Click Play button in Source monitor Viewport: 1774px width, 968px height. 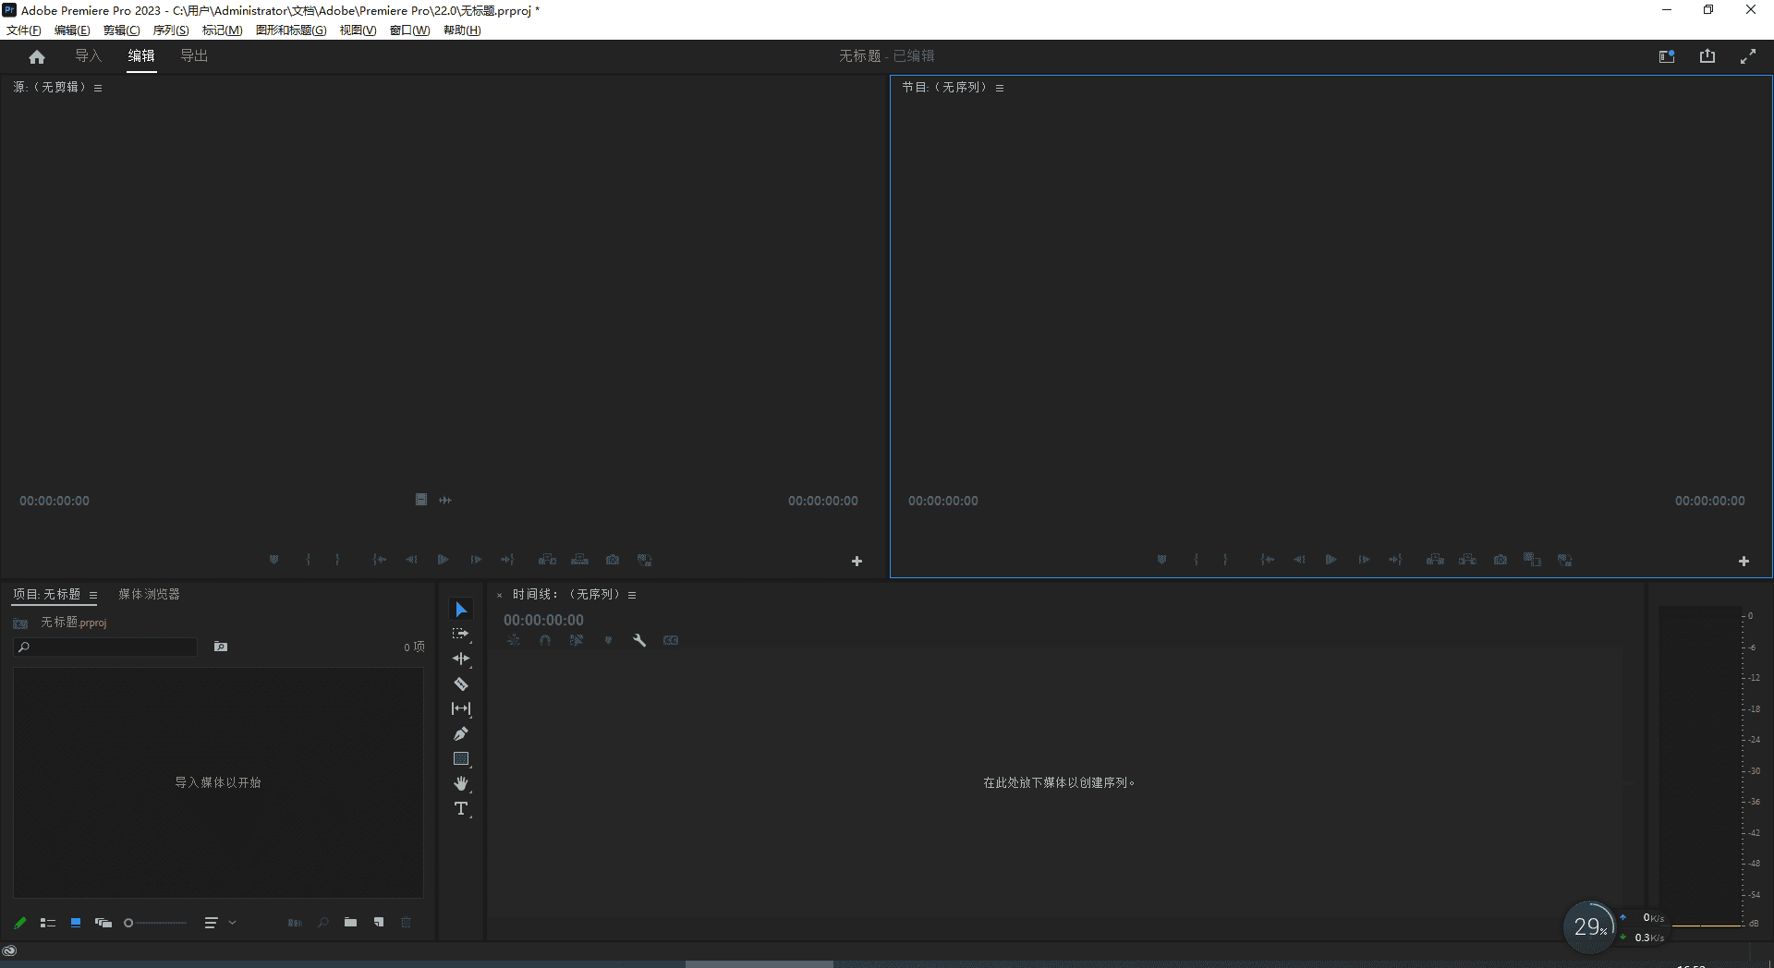(443, 560)
